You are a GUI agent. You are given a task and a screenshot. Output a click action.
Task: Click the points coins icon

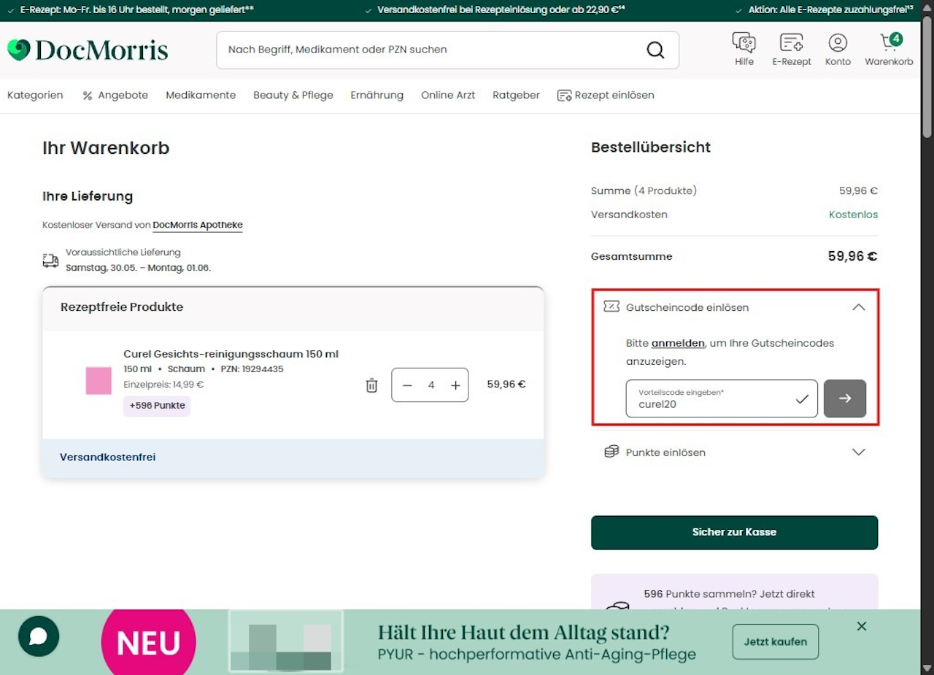pos(611,452)
